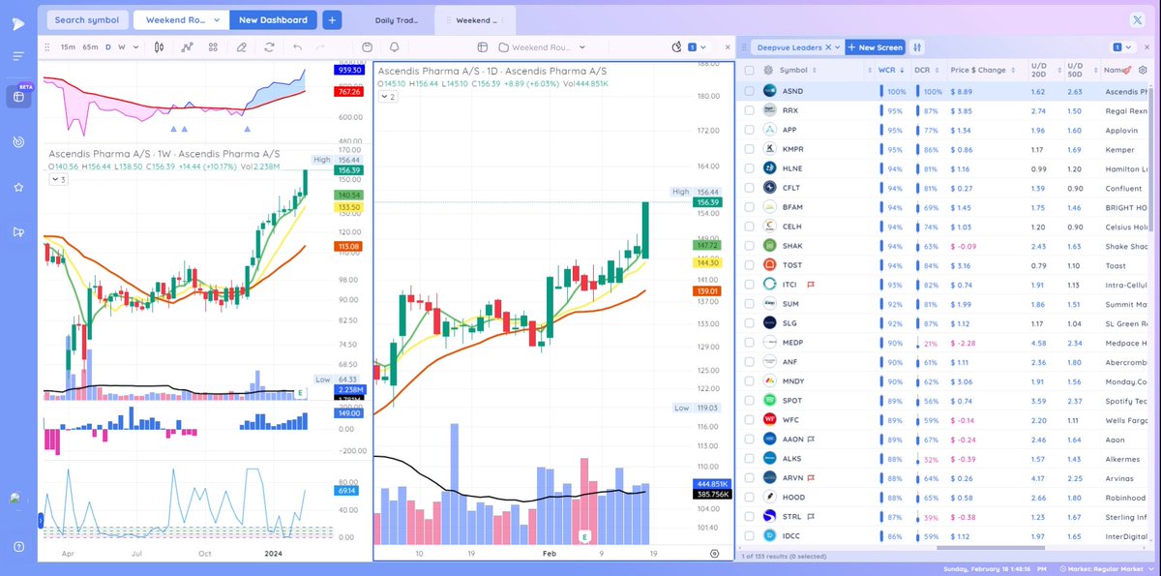
Task: Check the APP row checkbox
Action: 749,130
